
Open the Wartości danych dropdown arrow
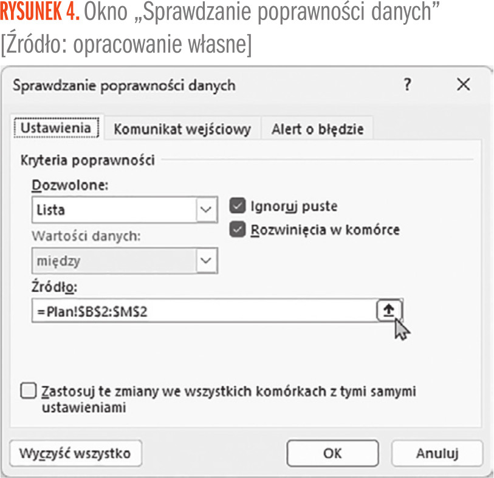207,261
